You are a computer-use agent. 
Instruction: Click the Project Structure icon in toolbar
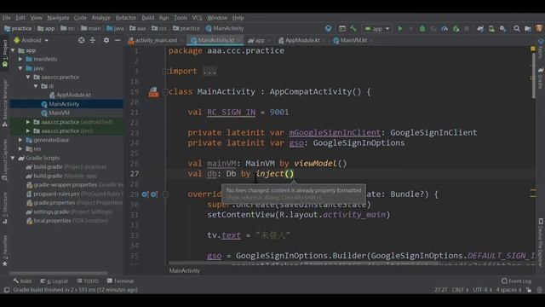point(528,28)
